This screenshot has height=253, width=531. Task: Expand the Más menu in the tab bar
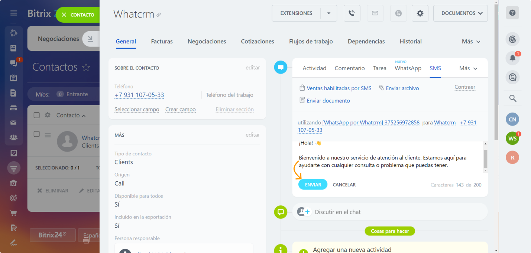[471, 42]
